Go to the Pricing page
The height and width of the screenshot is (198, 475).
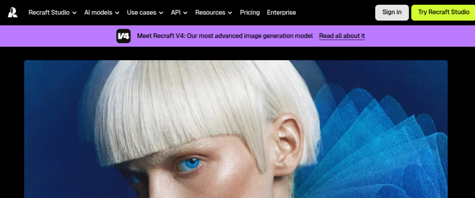[x=250, y=13]
